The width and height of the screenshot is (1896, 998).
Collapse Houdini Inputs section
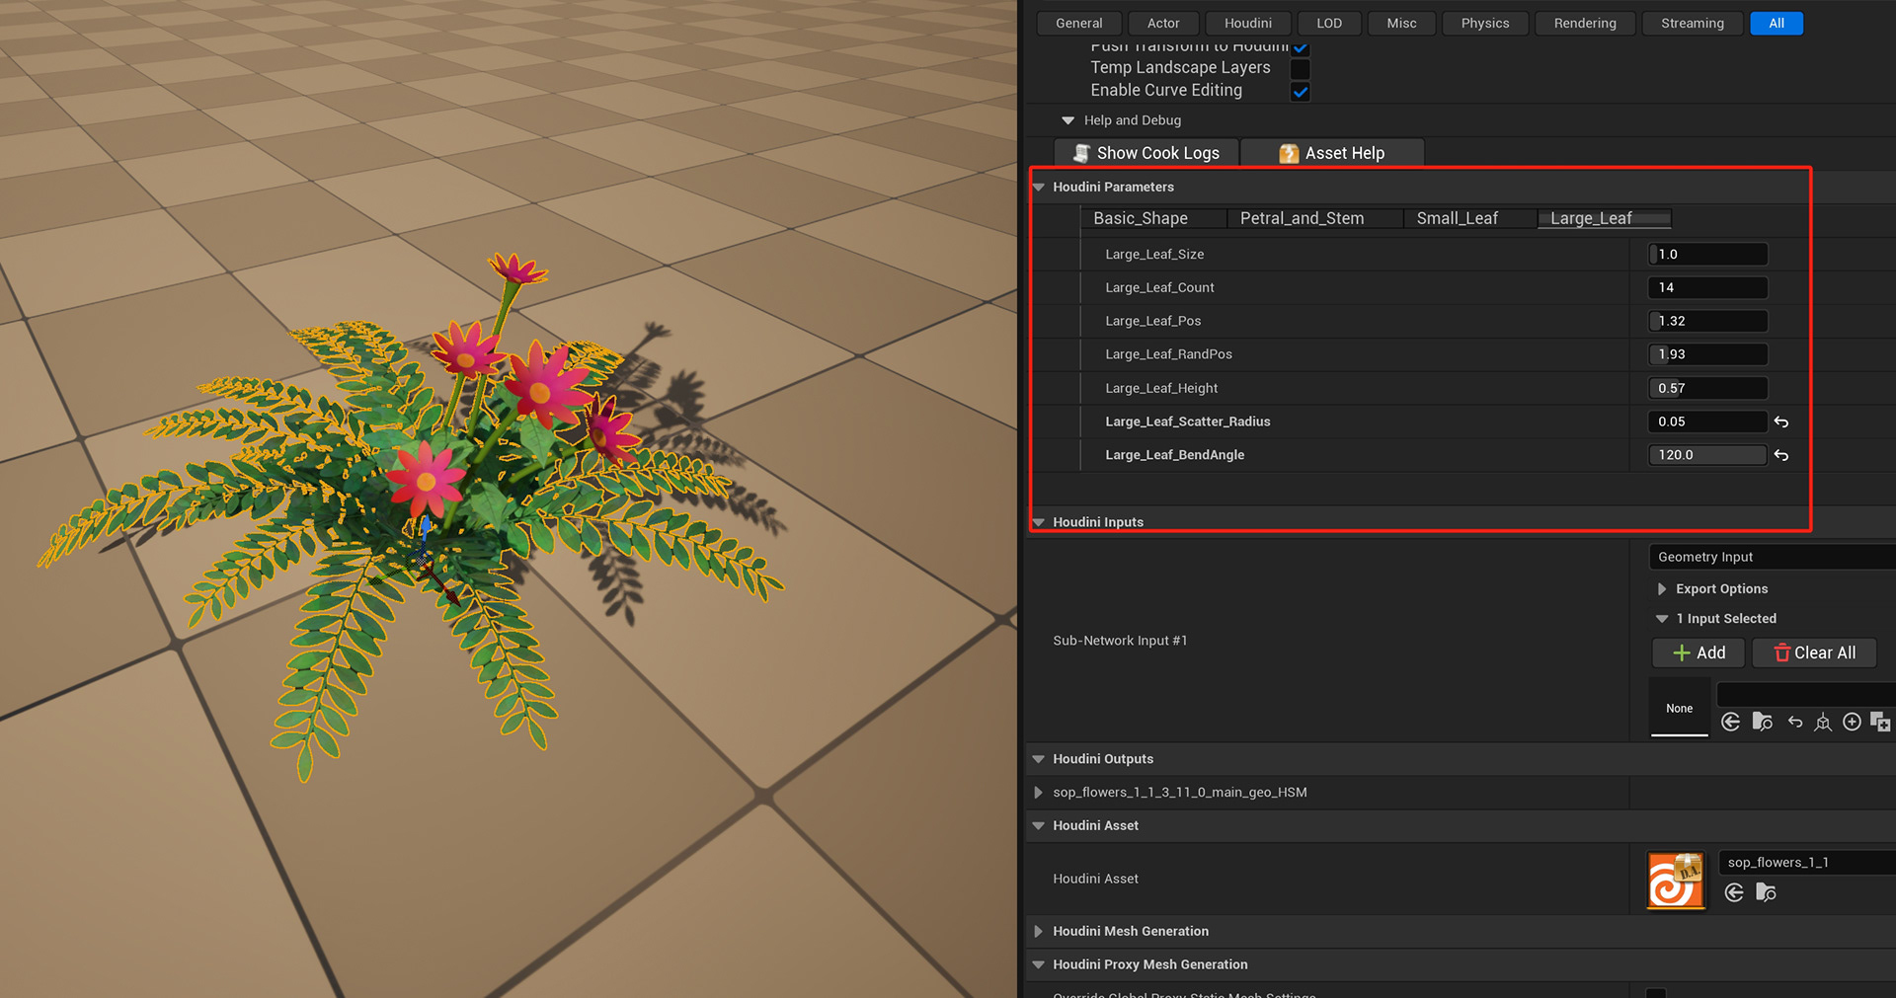(x=1039, y=522)
